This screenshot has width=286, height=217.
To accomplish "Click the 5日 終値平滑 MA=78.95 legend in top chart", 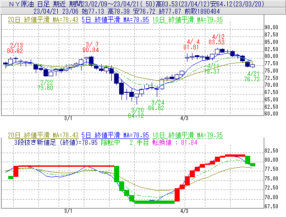I will 115,20.
